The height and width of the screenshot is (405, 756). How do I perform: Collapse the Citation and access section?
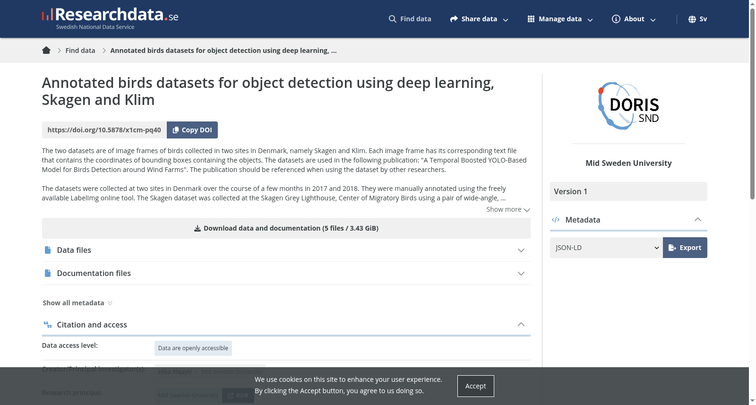click(x=521, y=324)
